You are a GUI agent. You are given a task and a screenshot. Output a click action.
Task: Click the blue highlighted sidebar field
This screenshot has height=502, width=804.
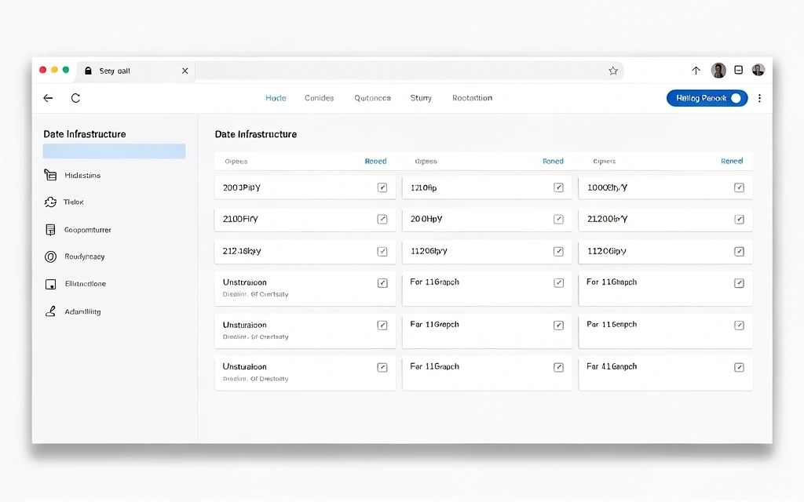(x=114, y=151)
